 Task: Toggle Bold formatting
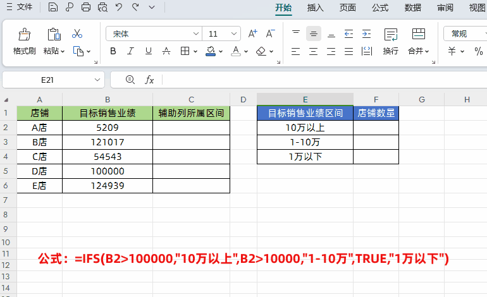point(113,51)
